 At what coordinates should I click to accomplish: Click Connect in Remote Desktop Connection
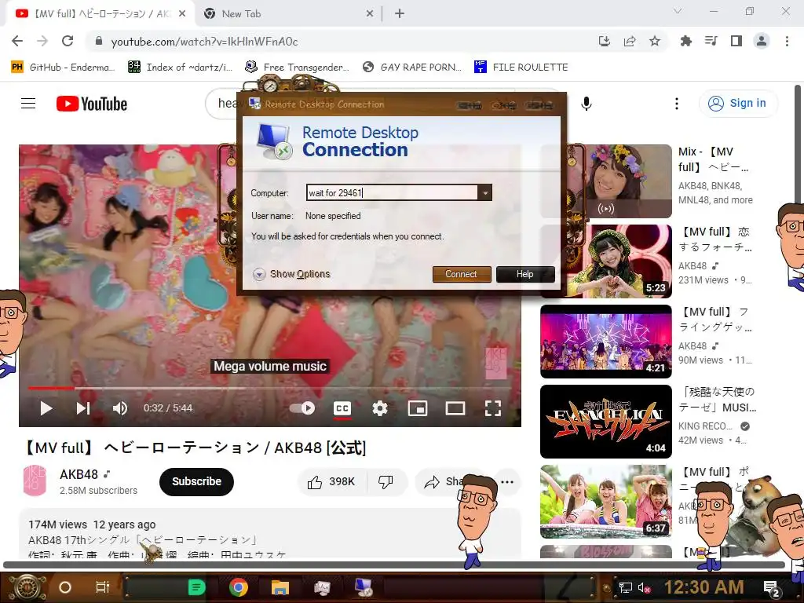(x=462, y=274)
